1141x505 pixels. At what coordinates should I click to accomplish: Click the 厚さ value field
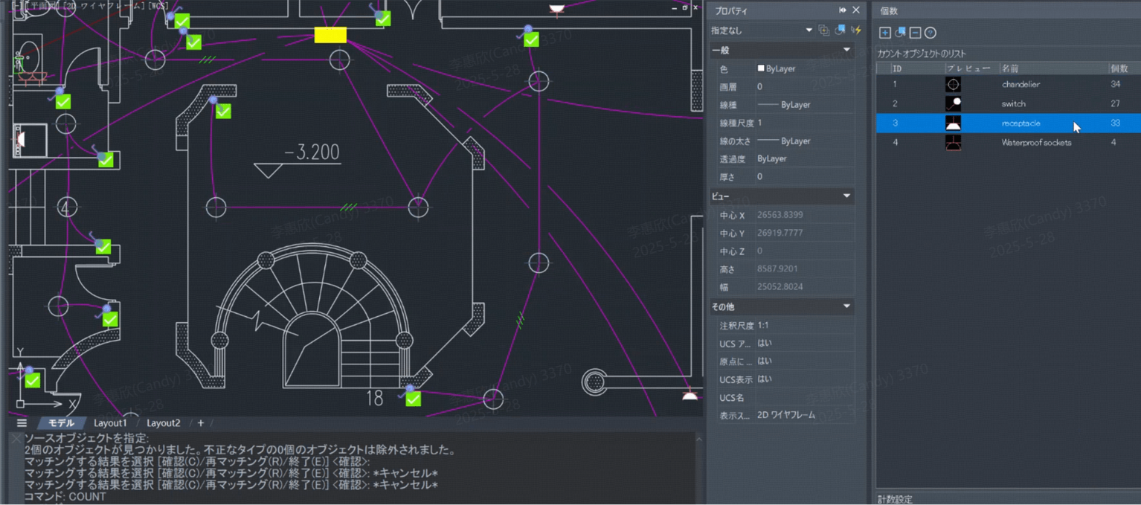click(804, 177)
